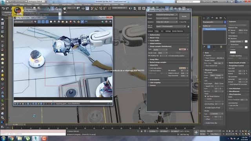Click the Save image disk icon in frame buffer
Image resolution: width=251 pixels, height=141 pixels.
tap(59, 22)
